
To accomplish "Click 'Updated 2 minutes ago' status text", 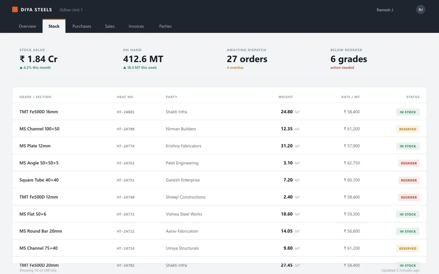I will tap(400, 270).
